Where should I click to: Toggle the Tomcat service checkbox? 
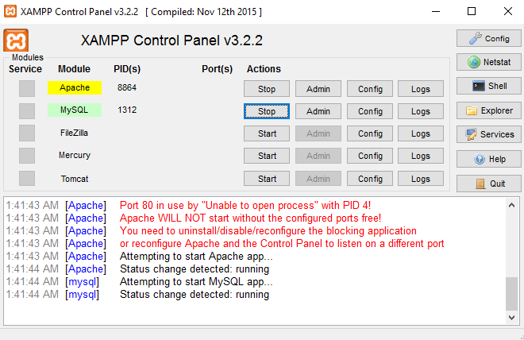point(27,178)
